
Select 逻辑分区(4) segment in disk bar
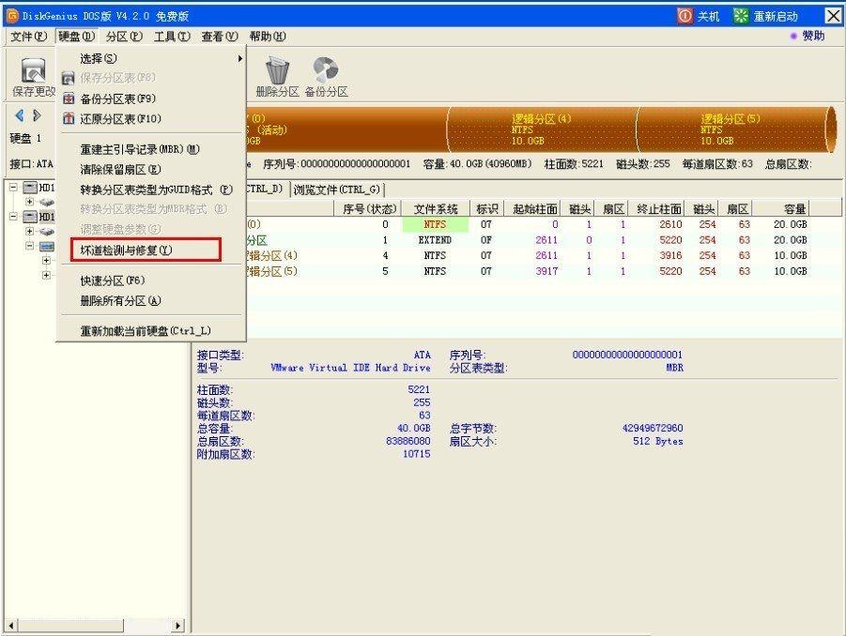(x=541, y=129)
